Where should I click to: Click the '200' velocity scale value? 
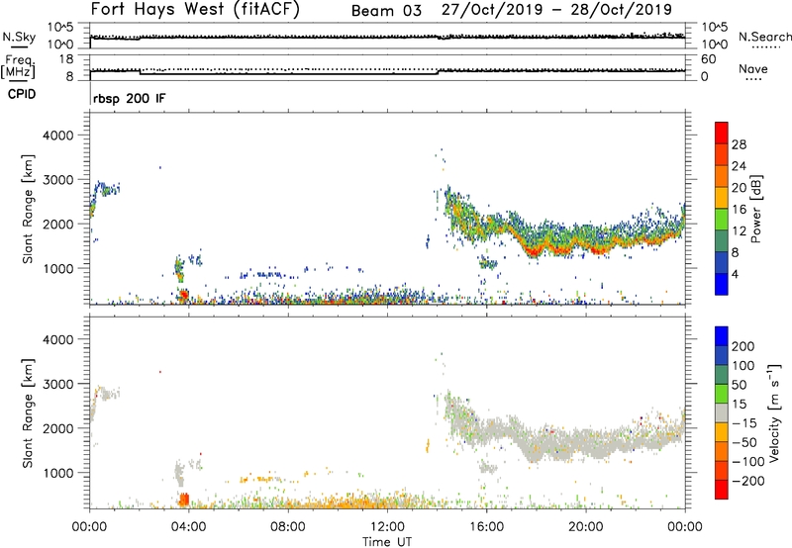[x=743, y=346]
